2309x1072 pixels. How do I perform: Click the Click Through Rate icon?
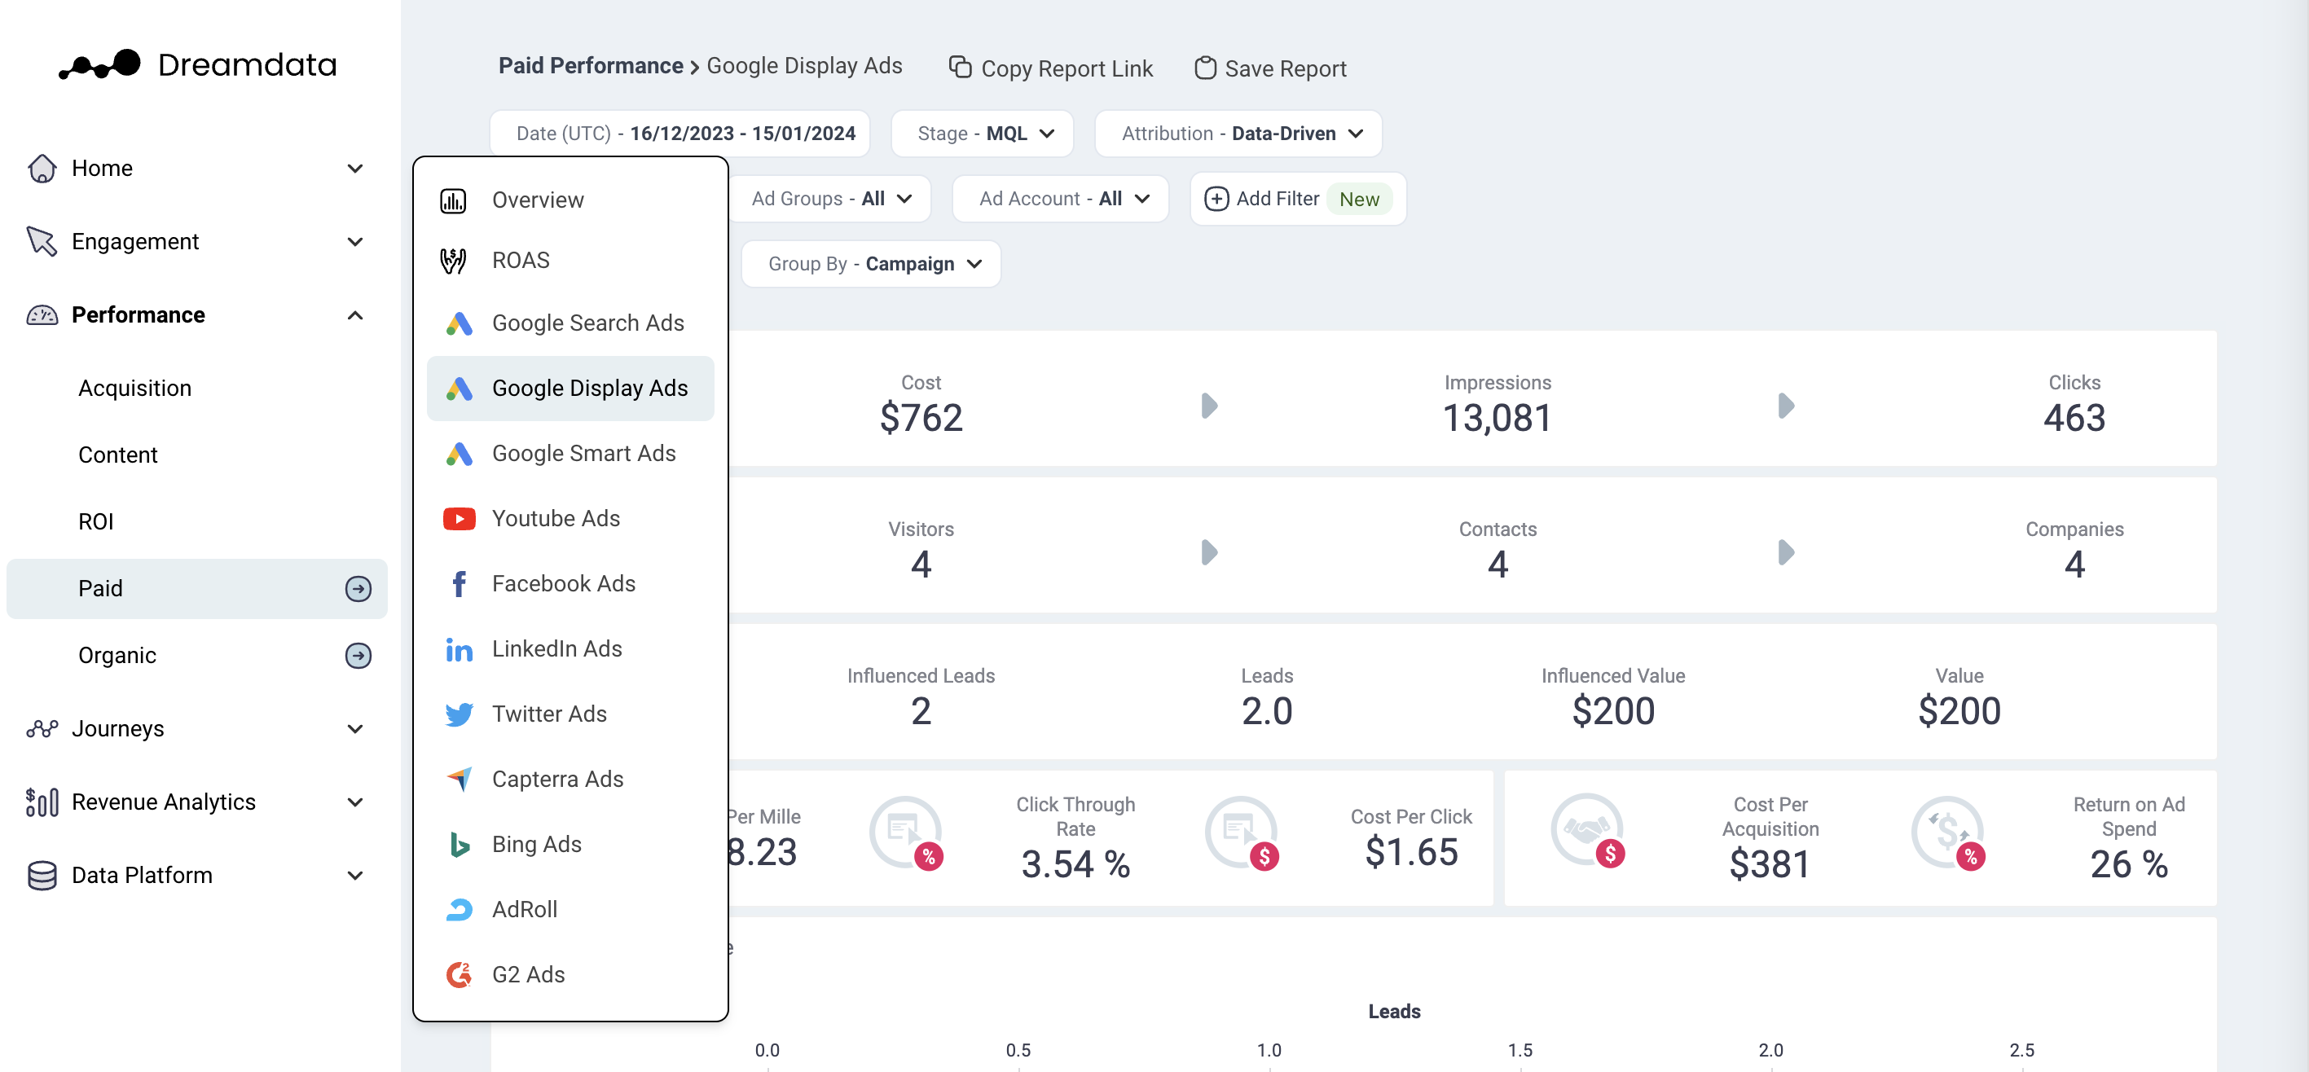[906, 833]
